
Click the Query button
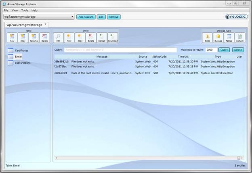tap(224, 50)
